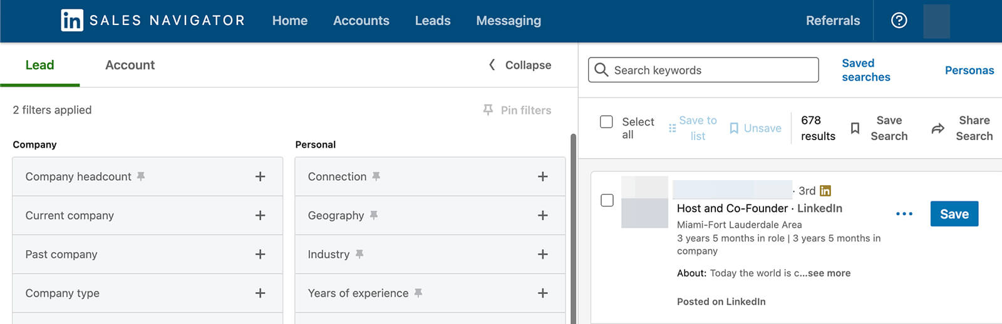Click the LinkedIn Sales Navigator logo
The image size is (1002, 324).
(x=152, y=21)
